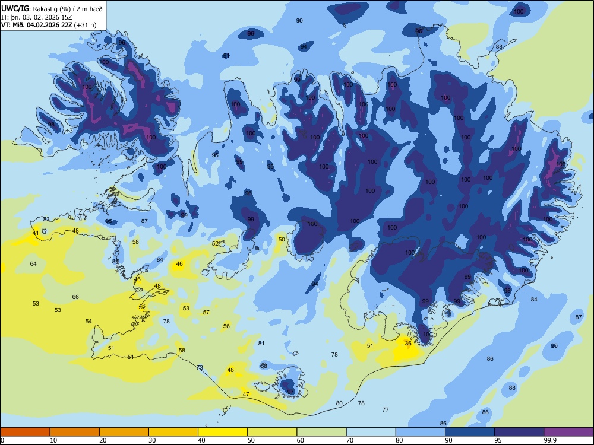The width and height of the screenshot is (594, 445).
Task: Click the purple legend swatch above 99.9%
Action: click(x=568, y=432)
